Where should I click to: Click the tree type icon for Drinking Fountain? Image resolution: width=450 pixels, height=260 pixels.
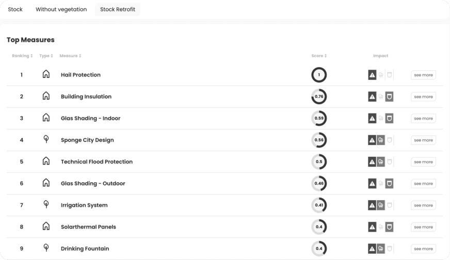pyautogui.click(x=46, y=248)
